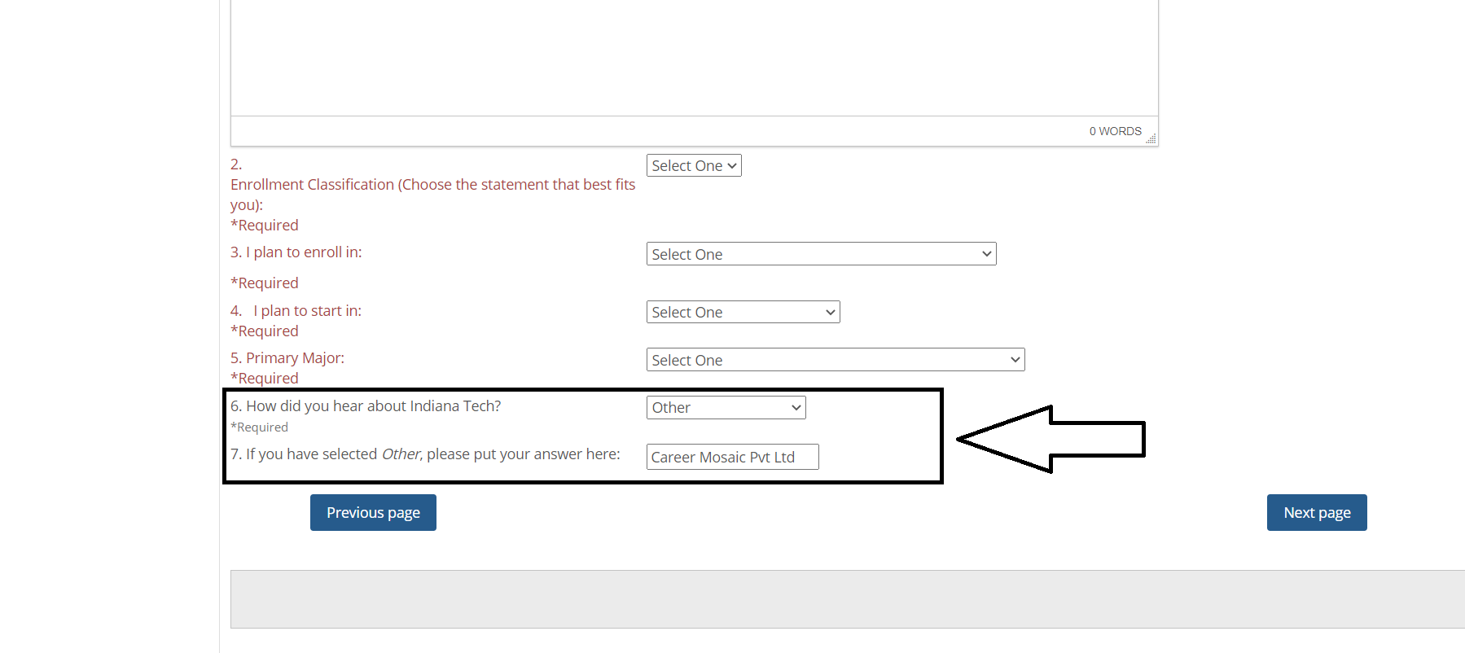The height and width of the screenshot is (653, 1465).
Task: Expand the 'I plan to enroll in' dropdown
Action: pos(821,254)
